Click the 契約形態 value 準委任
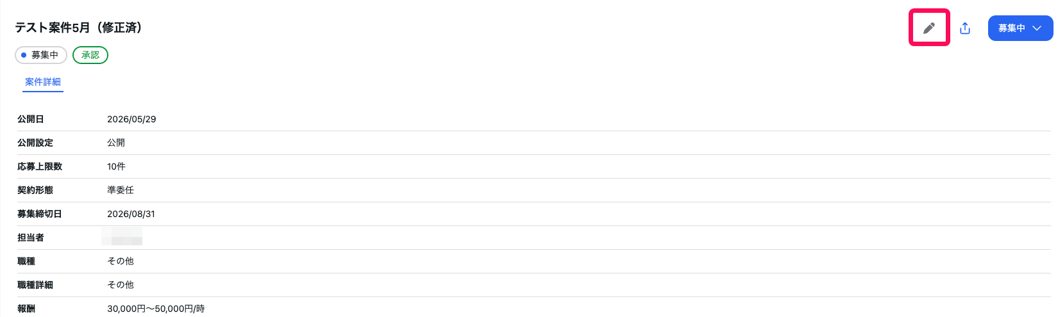The height and width of the screenshot is (317, 1058). coord(121,190)
